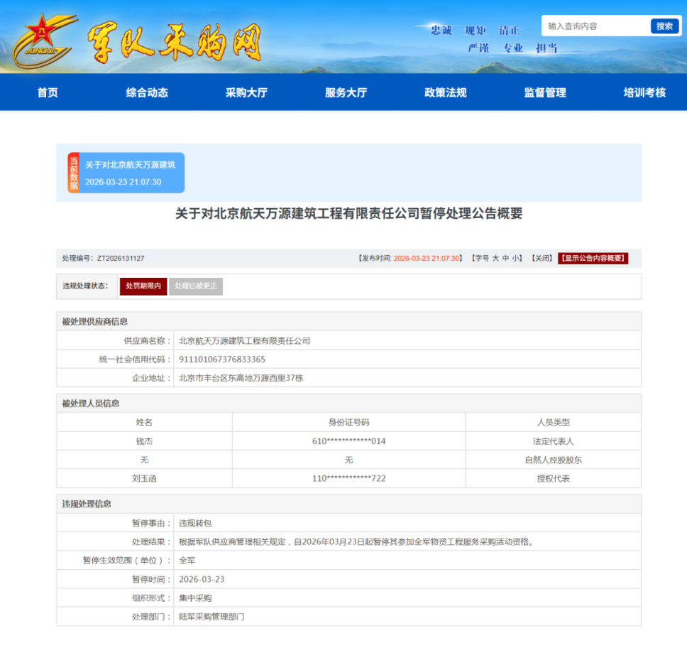Viewport: 687px width, 648px height.
Task: Select the blue announcement card dated 2026-03-23
Action: point(131,173)
